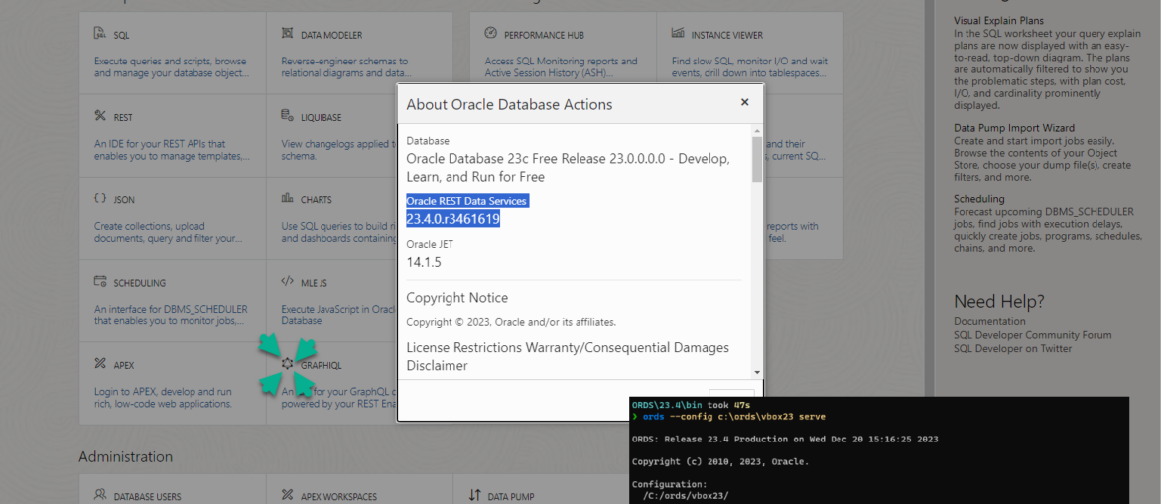This screenshot has width=1161, height=504.
Task: Click the dialog scrollbar down arrow
Action: click(x=757, y=372)
